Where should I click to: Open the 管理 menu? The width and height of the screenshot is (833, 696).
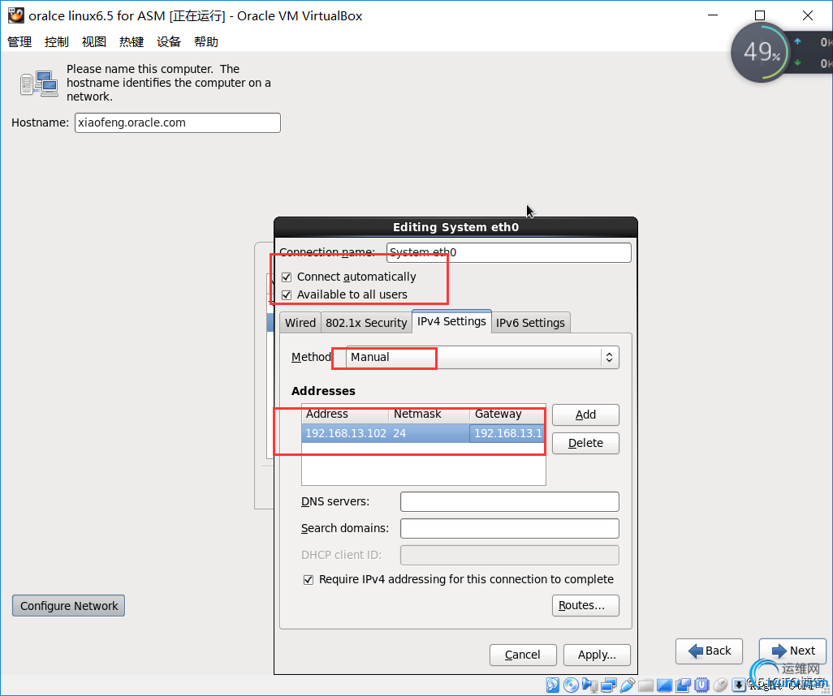point(19,42)
